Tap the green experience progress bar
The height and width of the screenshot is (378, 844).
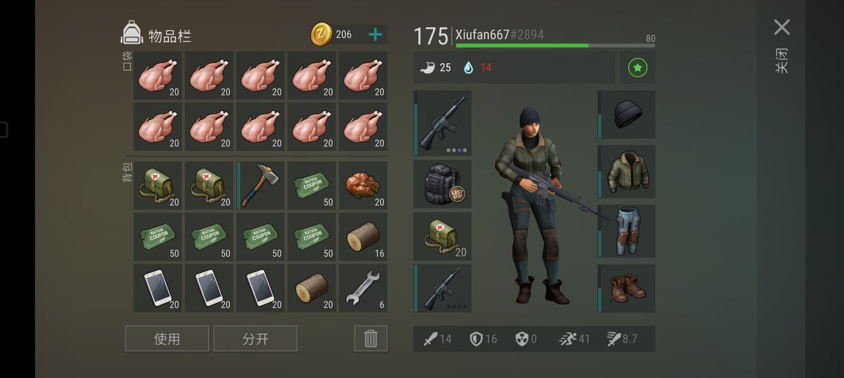point(555,45)
